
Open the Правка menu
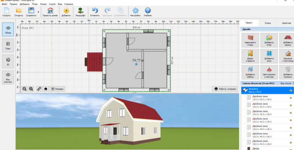(x=13, y=4)
